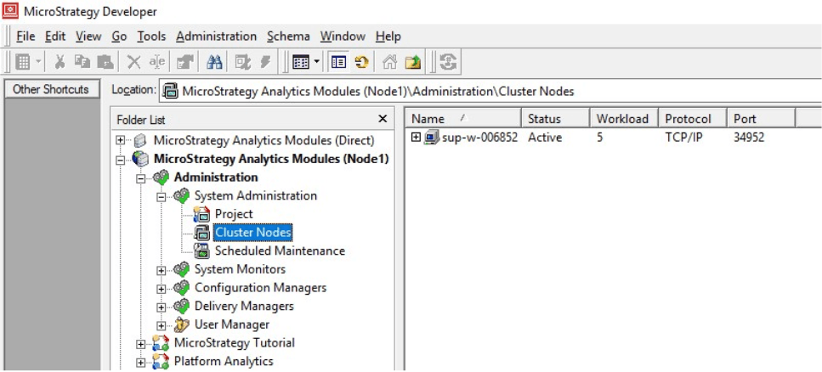822x372 pixels.
Task: Collapse MicroStrategy Analytics Modules (Node1) node
Action: pyautogui.click(x=121, y=160)
